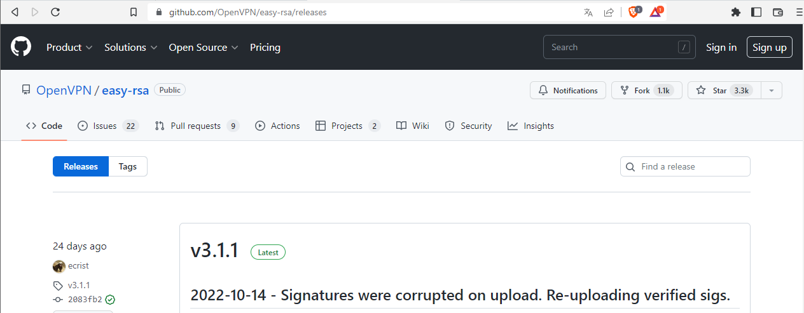Screen dimensions: 804x313
Task: Open the browser translate page icon
Action: 588,12
